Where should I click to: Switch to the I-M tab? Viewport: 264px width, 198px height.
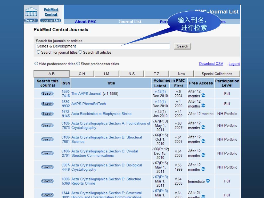tap(106, 74)
